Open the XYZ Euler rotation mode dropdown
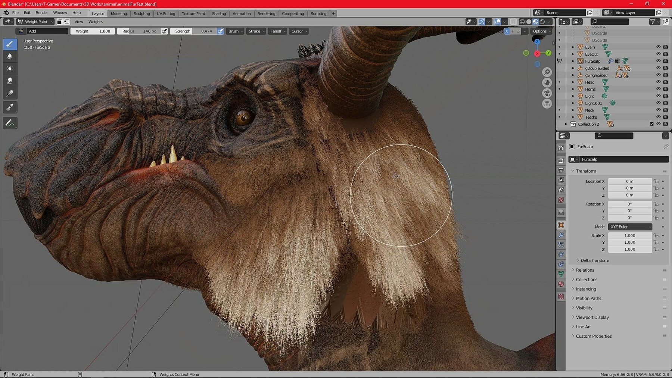Screen dimensions: 672x378 pos(630,227)
